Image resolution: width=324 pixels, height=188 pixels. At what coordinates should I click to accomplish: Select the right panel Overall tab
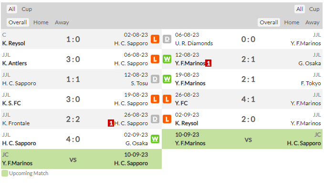click(x=269, y=22)
